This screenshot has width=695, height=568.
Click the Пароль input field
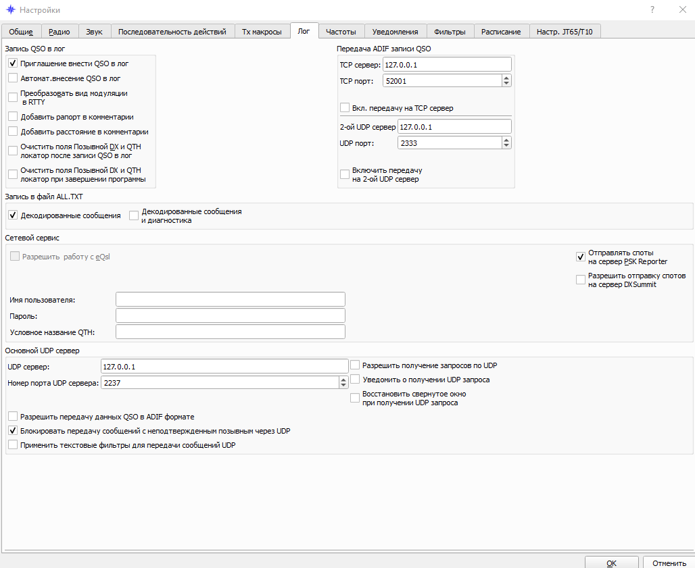tap(230, 315)
